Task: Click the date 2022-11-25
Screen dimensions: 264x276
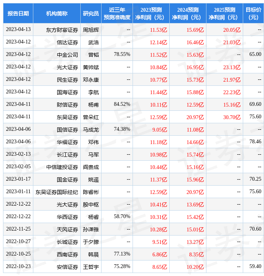Action: point(18,229)
